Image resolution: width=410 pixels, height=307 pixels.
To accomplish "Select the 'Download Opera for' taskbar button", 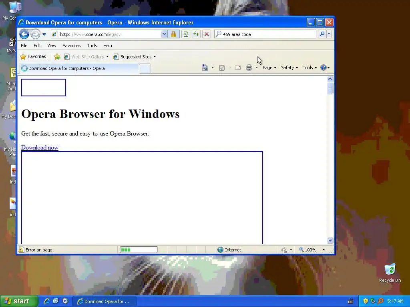I will coord(105,301).
